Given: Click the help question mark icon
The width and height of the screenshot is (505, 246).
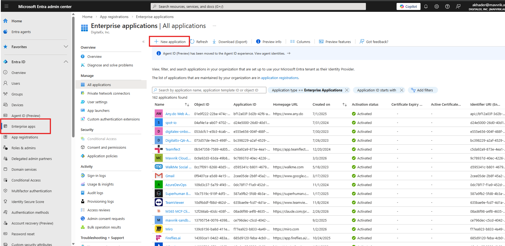Looking at the screenshot, I should point(447,6).
